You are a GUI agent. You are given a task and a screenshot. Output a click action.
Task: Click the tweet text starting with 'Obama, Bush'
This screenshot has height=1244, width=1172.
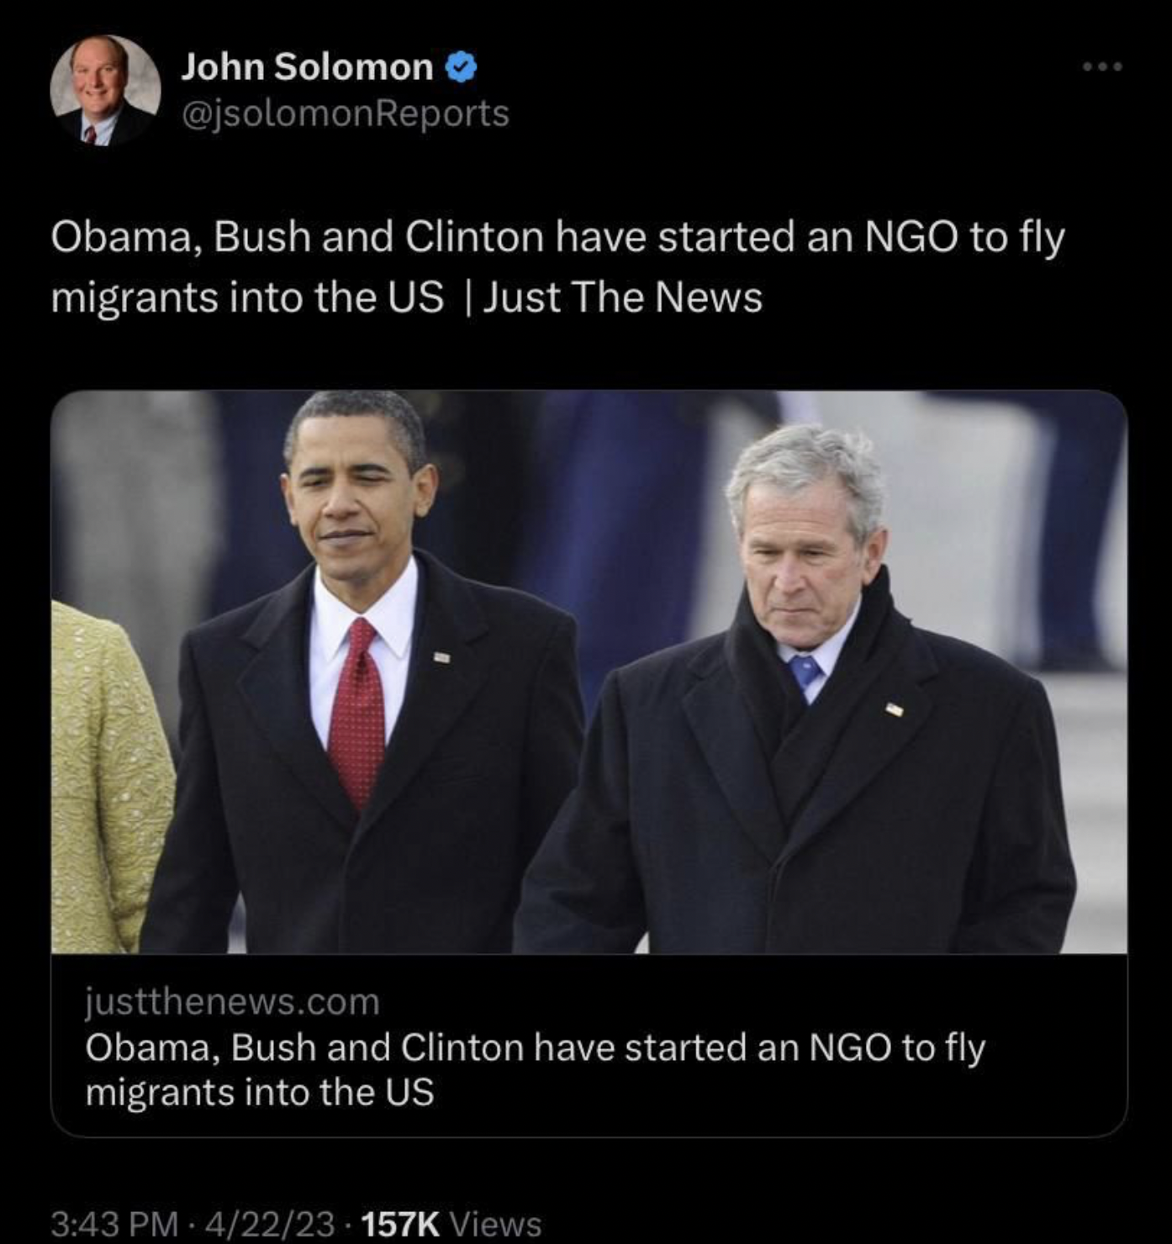[557, 238]
